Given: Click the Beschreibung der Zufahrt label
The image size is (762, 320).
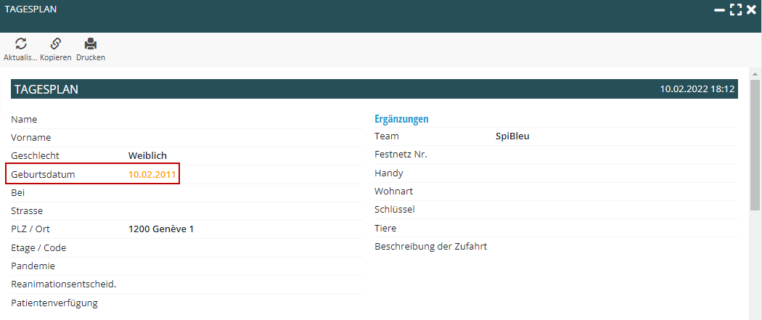Looking at the screenshot, I should (430, 246).
